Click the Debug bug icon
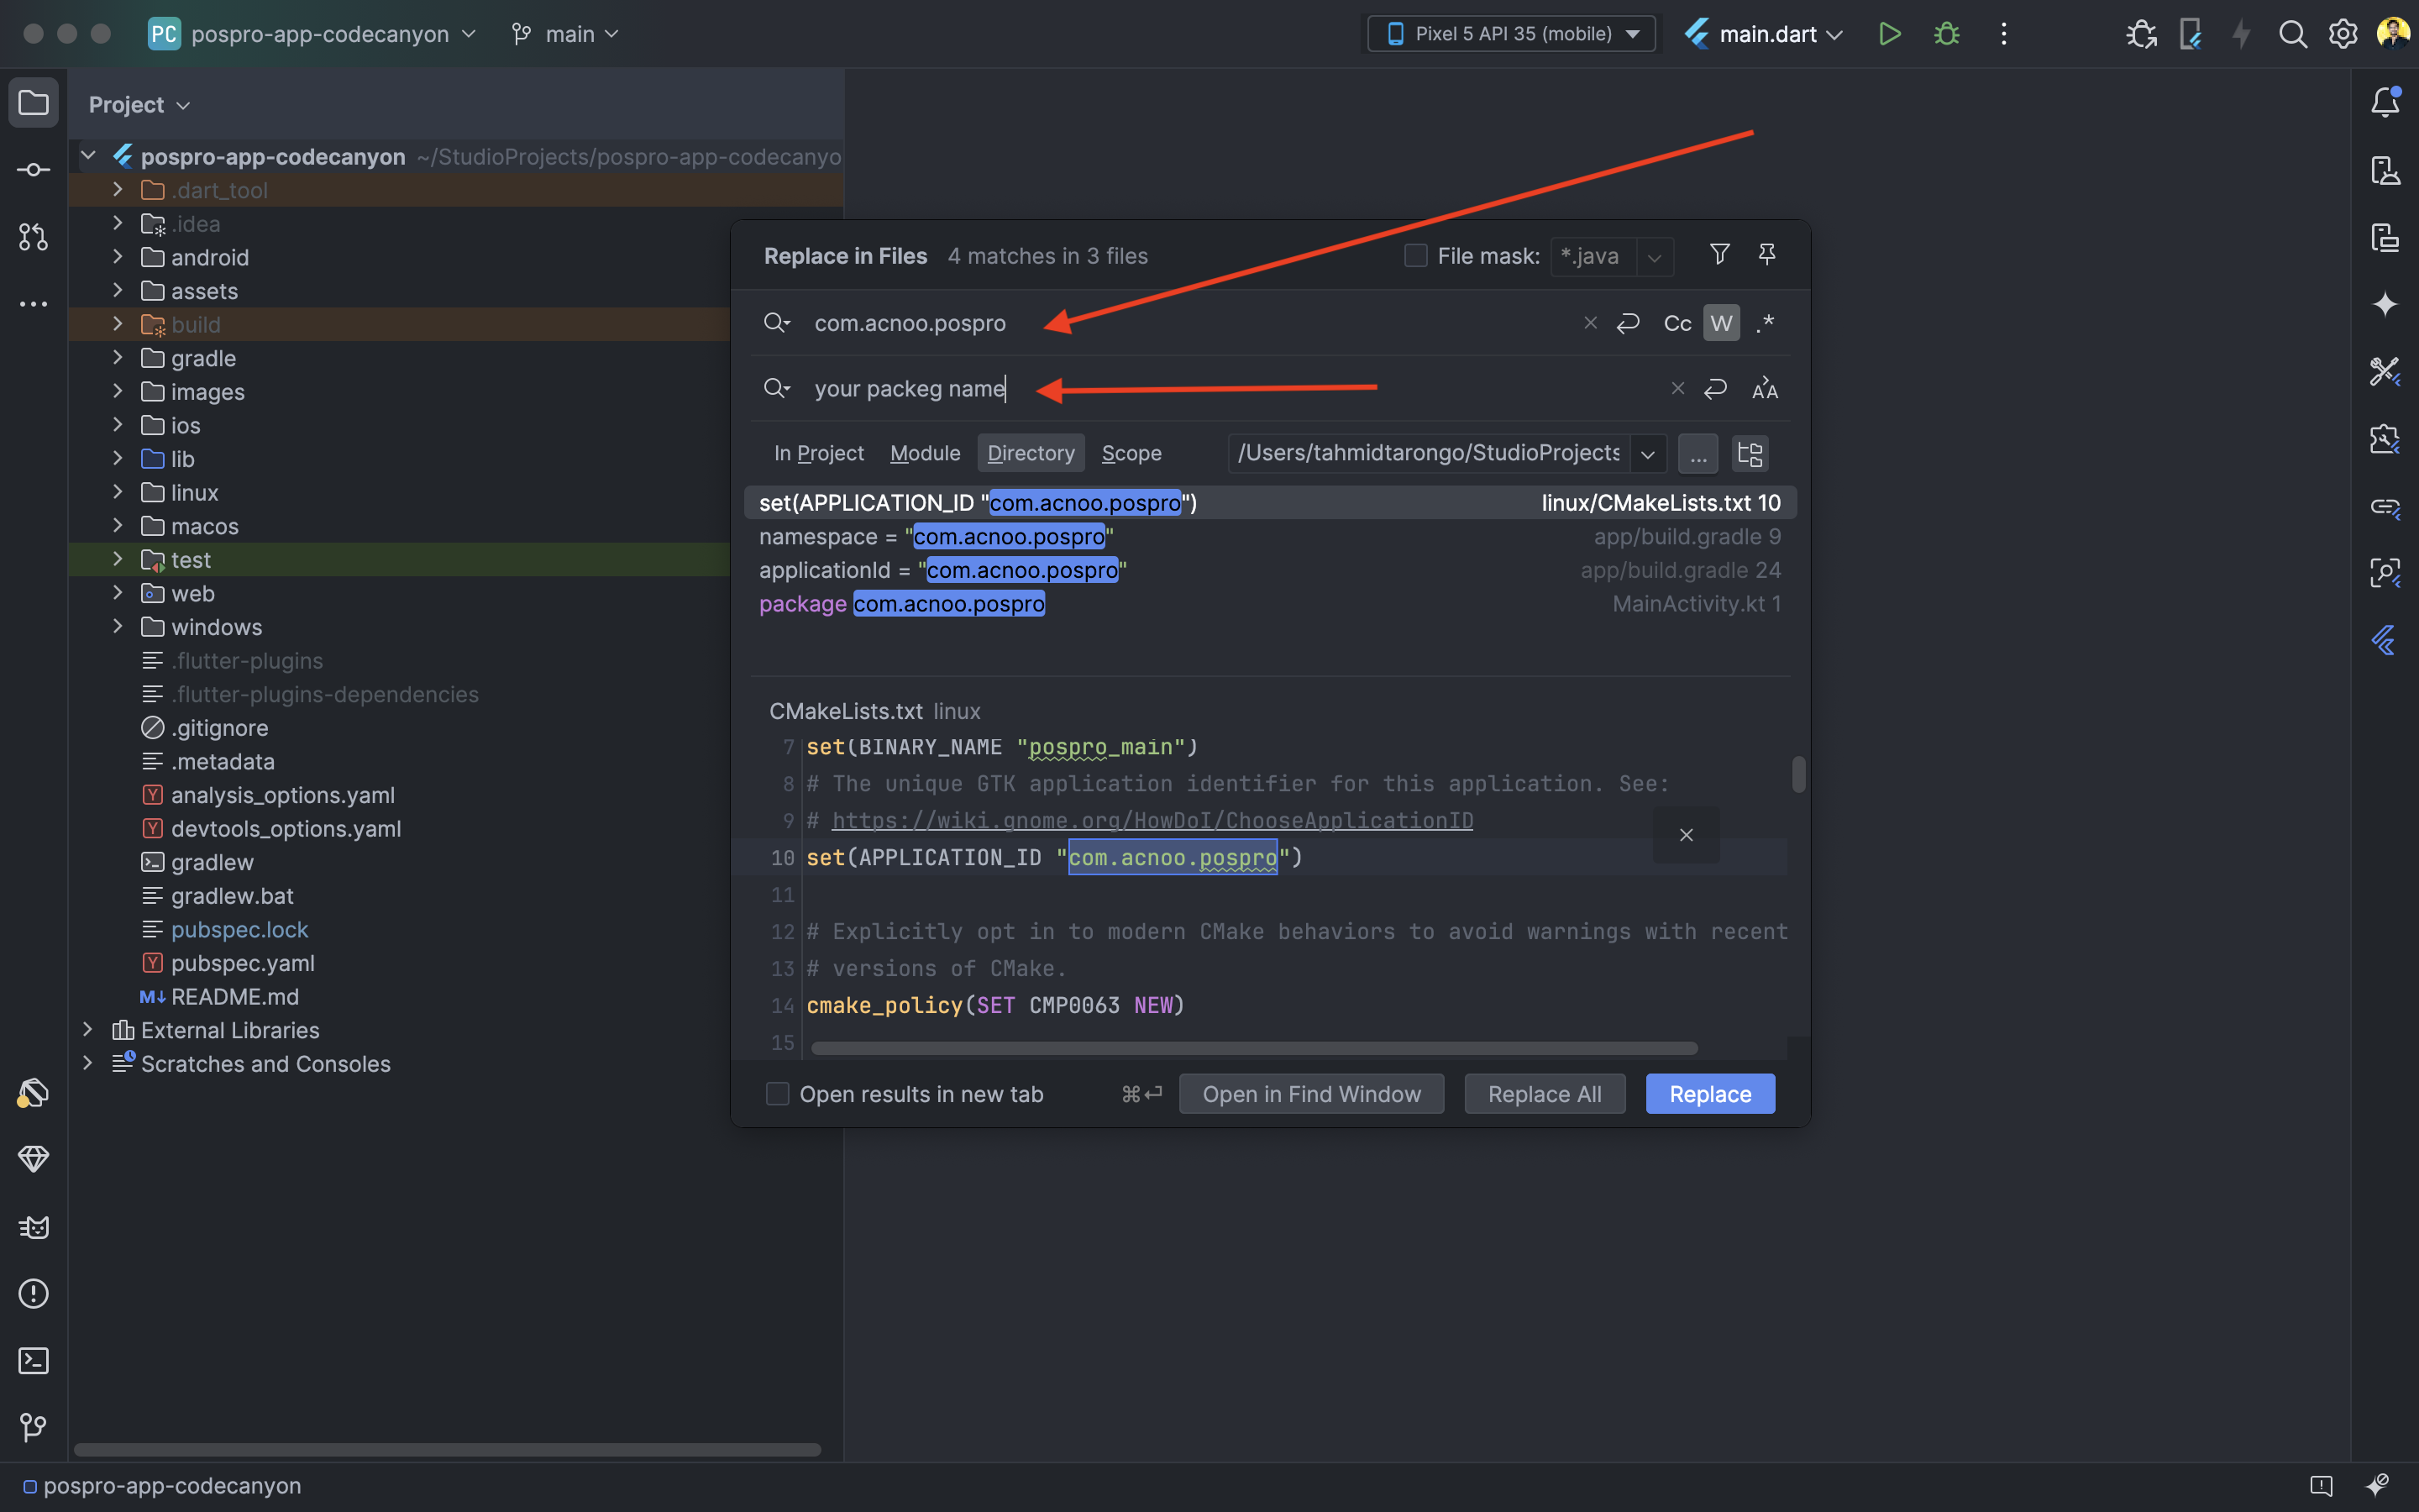This screenshot has width=2419, height=1512. (1946, 34)
